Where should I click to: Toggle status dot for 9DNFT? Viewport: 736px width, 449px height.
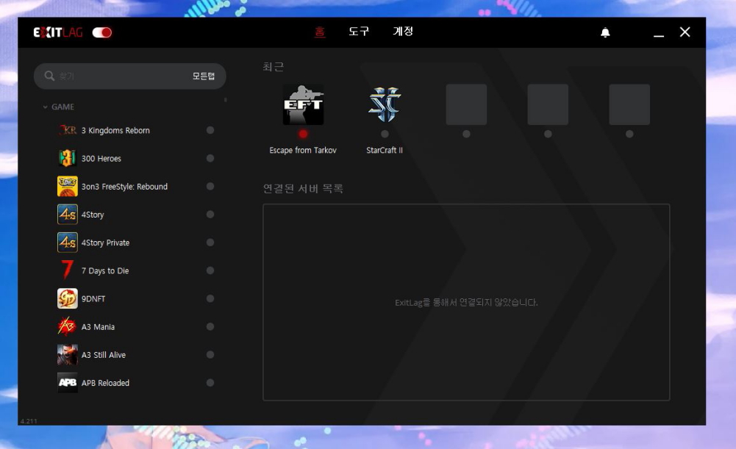click(210, 298)
